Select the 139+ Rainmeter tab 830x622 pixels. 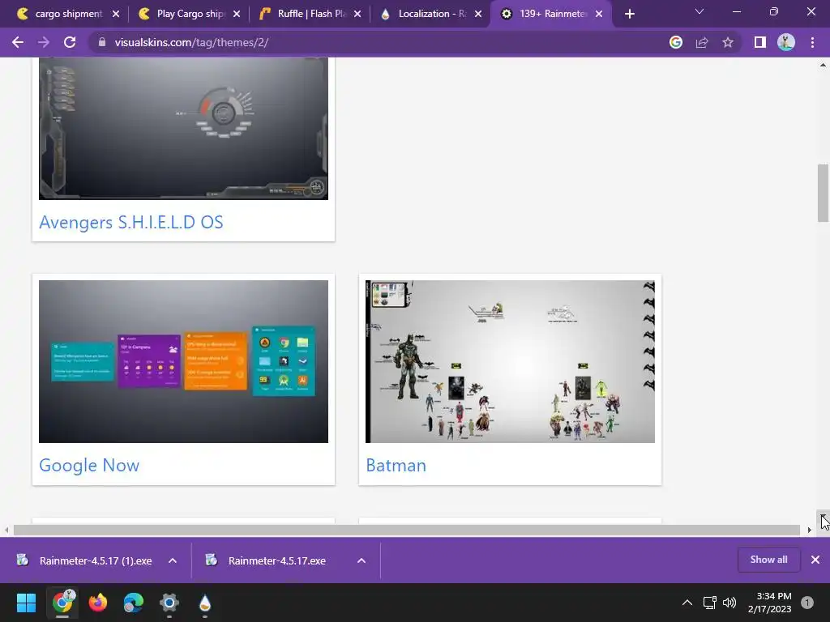coord(550,14)
